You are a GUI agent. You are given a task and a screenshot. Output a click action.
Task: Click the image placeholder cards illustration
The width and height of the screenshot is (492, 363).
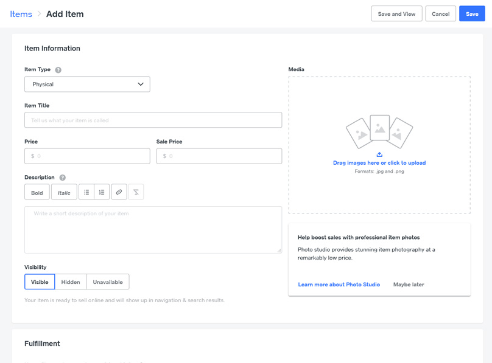click(x=379, y=131)
